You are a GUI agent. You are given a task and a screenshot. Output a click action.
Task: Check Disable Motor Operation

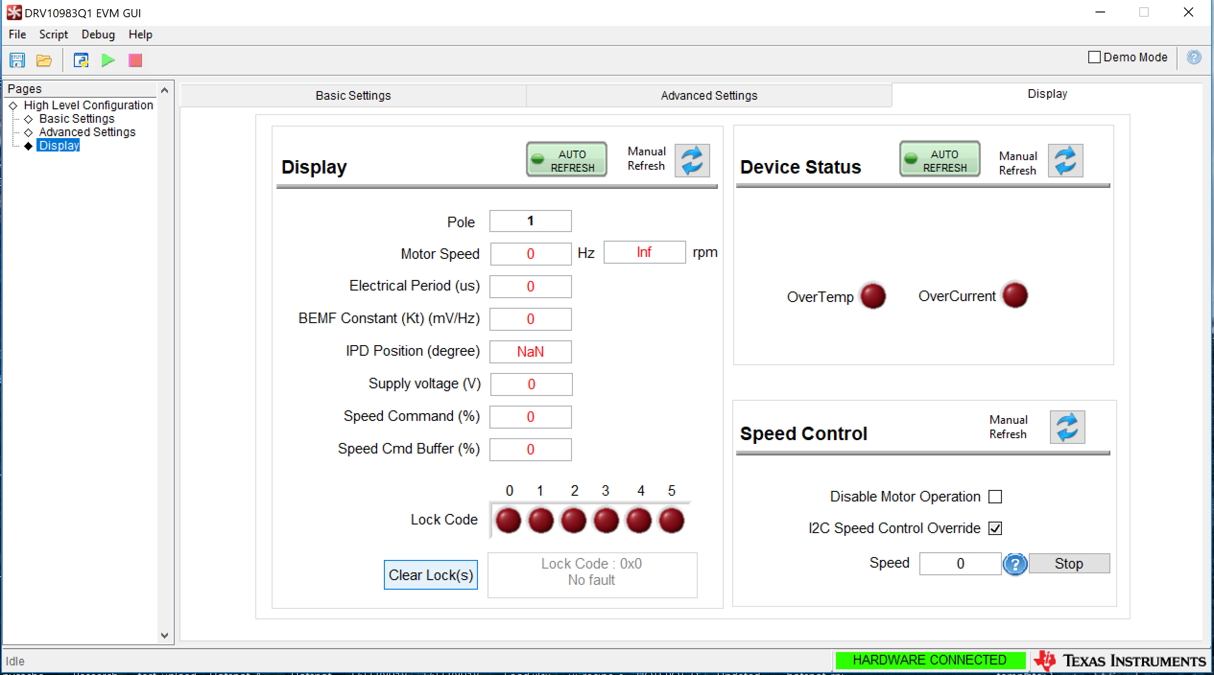995,497
